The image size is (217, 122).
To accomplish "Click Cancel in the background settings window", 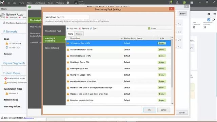I will [182, 113].
